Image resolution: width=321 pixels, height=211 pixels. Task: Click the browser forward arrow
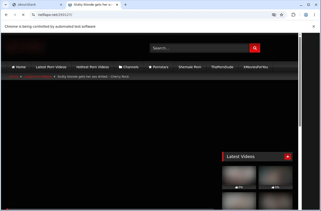pos(15,15)
